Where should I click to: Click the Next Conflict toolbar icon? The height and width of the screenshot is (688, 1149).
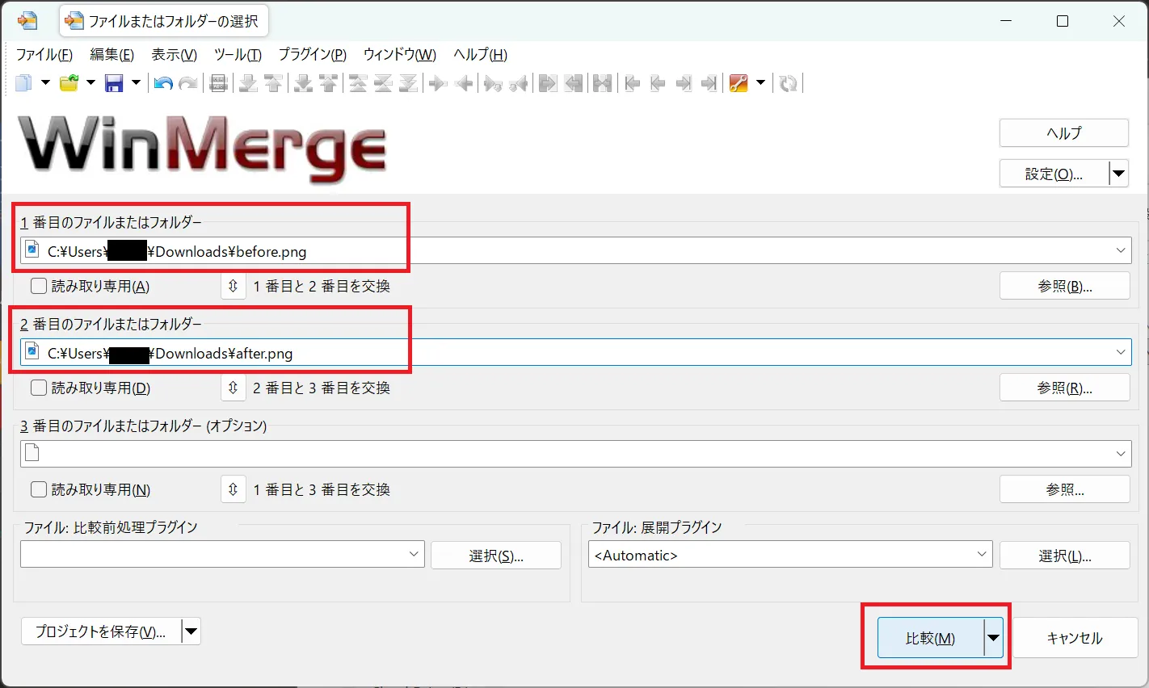click(x=304, y=82)
